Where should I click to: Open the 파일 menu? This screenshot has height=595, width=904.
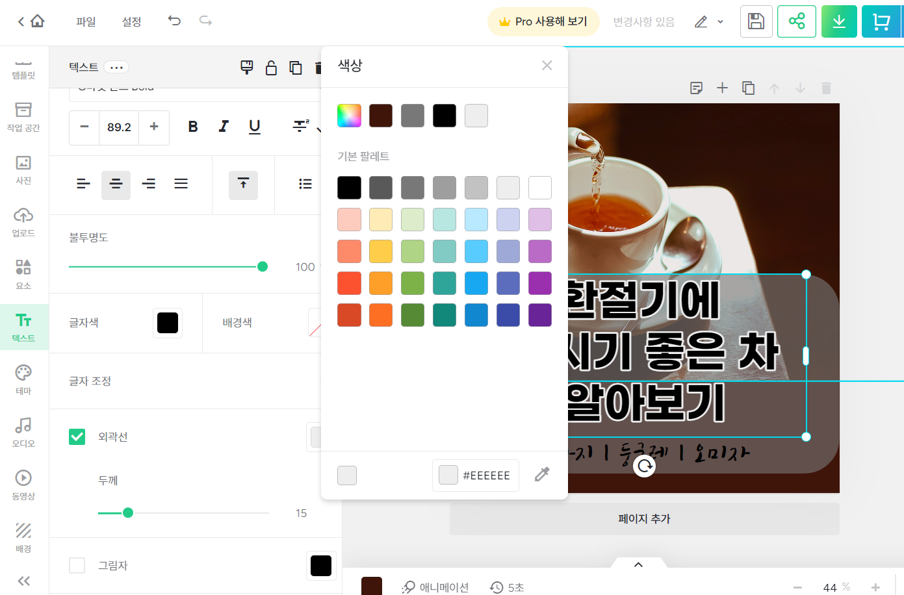point(86,21)
